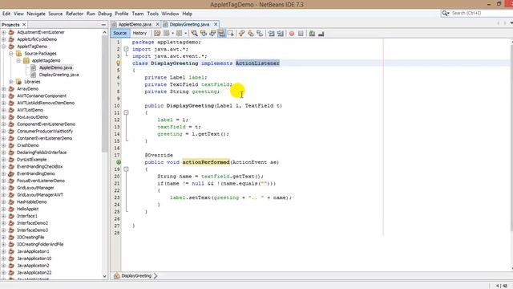Click the Shift Line Left icon
The height and width of the screenshot is (289, 513).
(x=271, y=33)
